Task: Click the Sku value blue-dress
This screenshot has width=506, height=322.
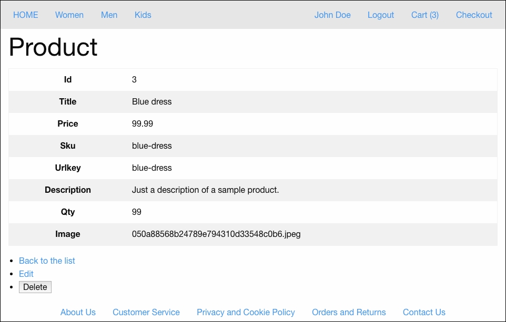Action: pos(152,146)
